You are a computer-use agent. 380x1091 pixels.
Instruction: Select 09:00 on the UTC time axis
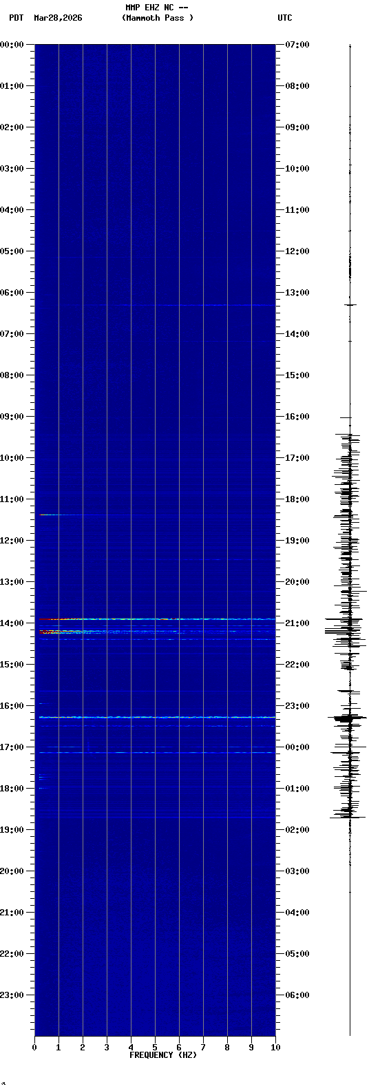[297, 127]
